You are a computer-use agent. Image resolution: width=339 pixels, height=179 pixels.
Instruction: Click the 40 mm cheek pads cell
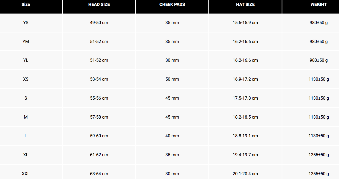click(x=172, y=136)
